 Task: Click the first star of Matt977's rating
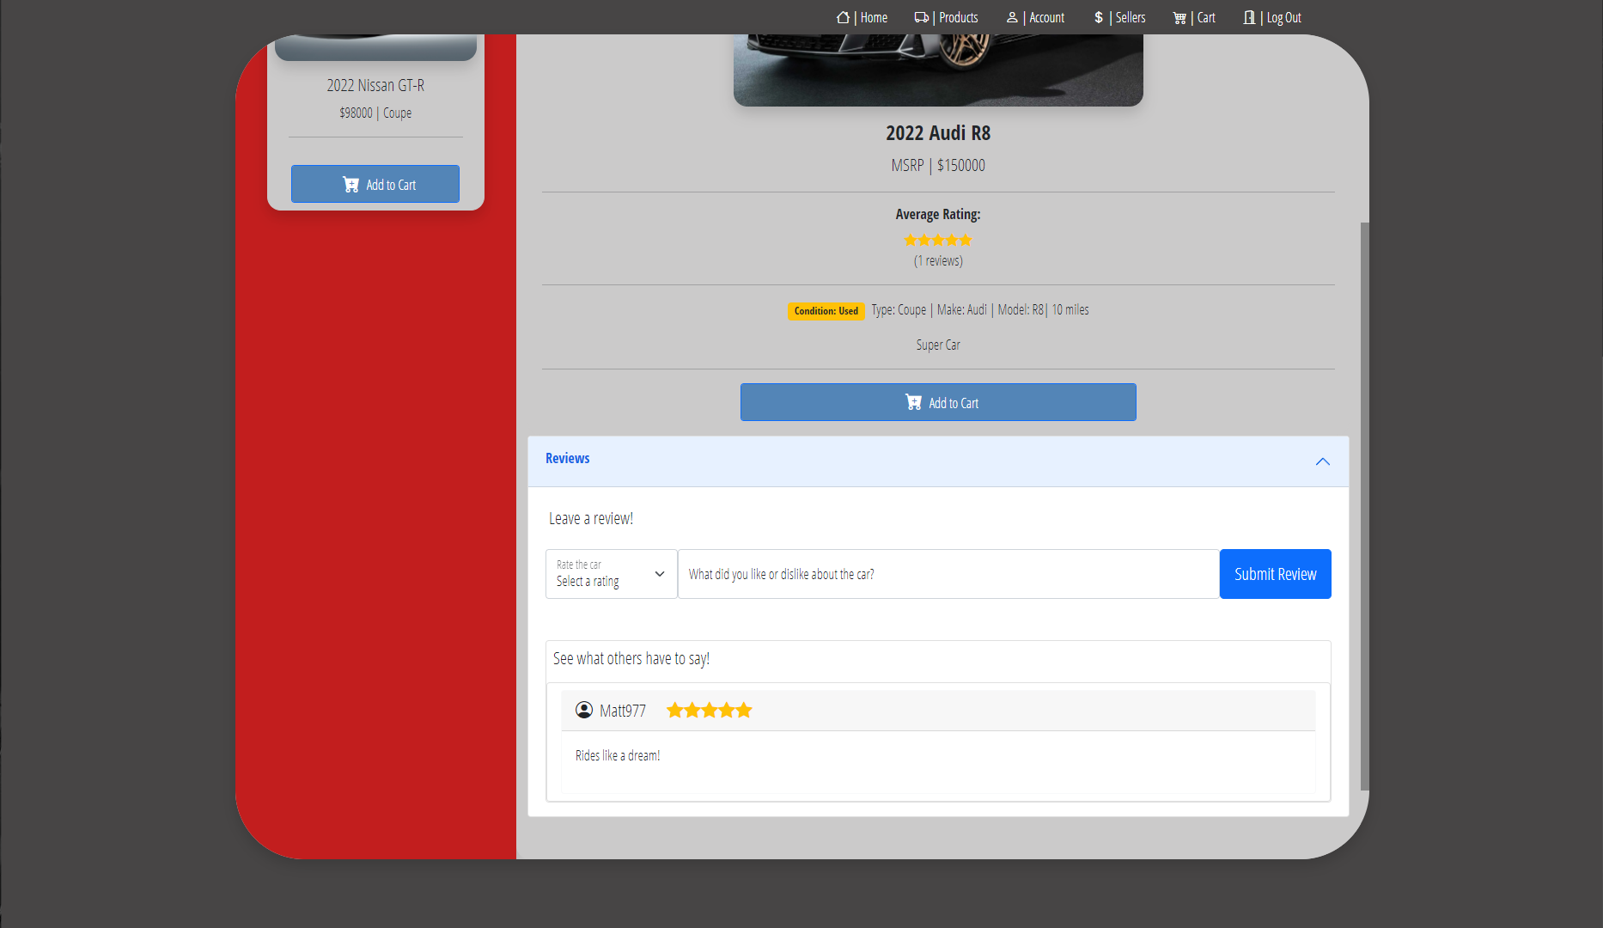674,710
